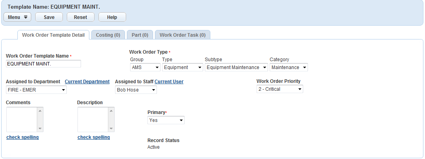This screenshot has height=159, width=425.
Task: Select the Work Order Template Detail tab
Action: pos(53,35)
